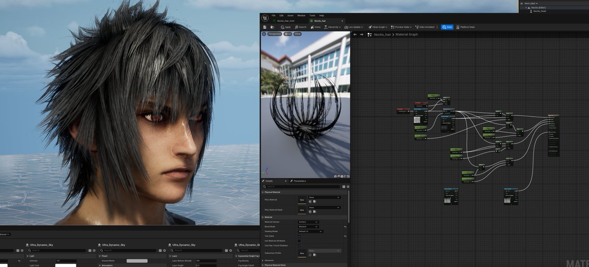The height and width of the screenshot is (267, 589).
Task: Expand the Advanced section
Action: [x=263, y=260]
